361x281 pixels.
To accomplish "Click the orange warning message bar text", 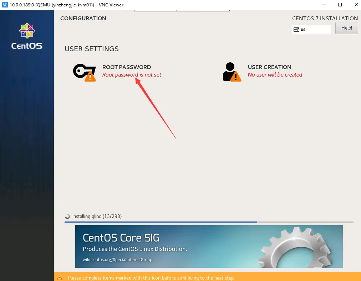I will (x=151, y=278).
